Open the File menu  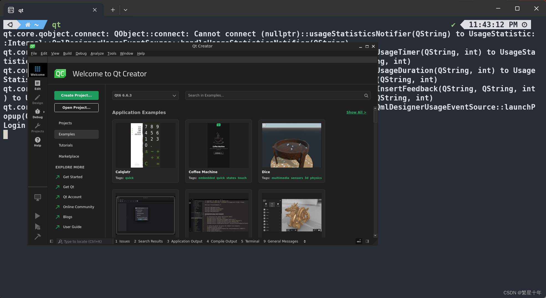pyautogui.click(x=34, y=54)
